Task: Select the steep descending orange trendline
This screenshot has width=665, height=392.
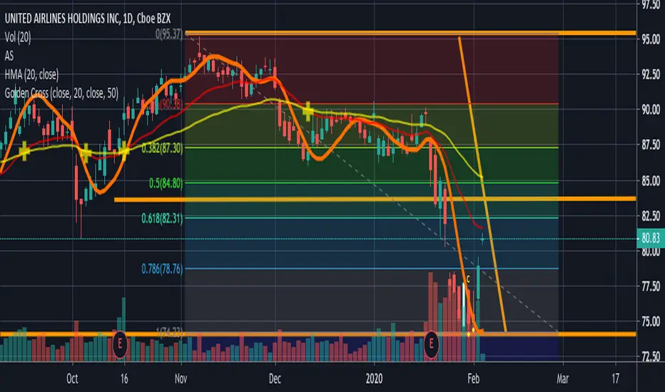Action: [482, 182]
